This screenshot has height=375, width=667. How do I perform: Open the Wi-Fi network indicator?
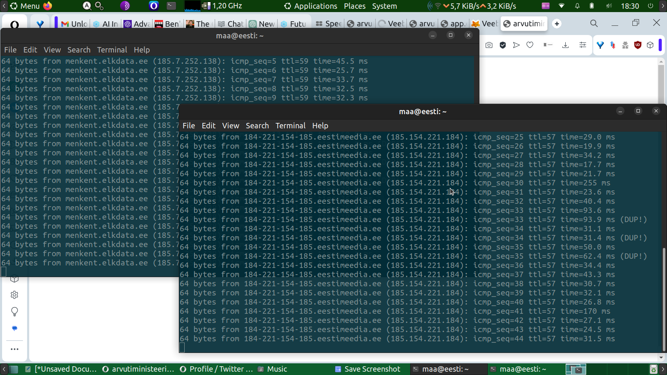click(562, 6)
